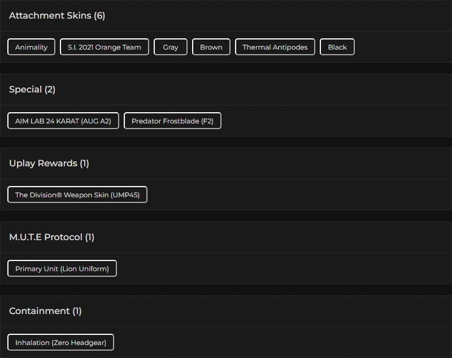
Task: Click blank space beside the Inhalation tag
Action: click(282, 342)
